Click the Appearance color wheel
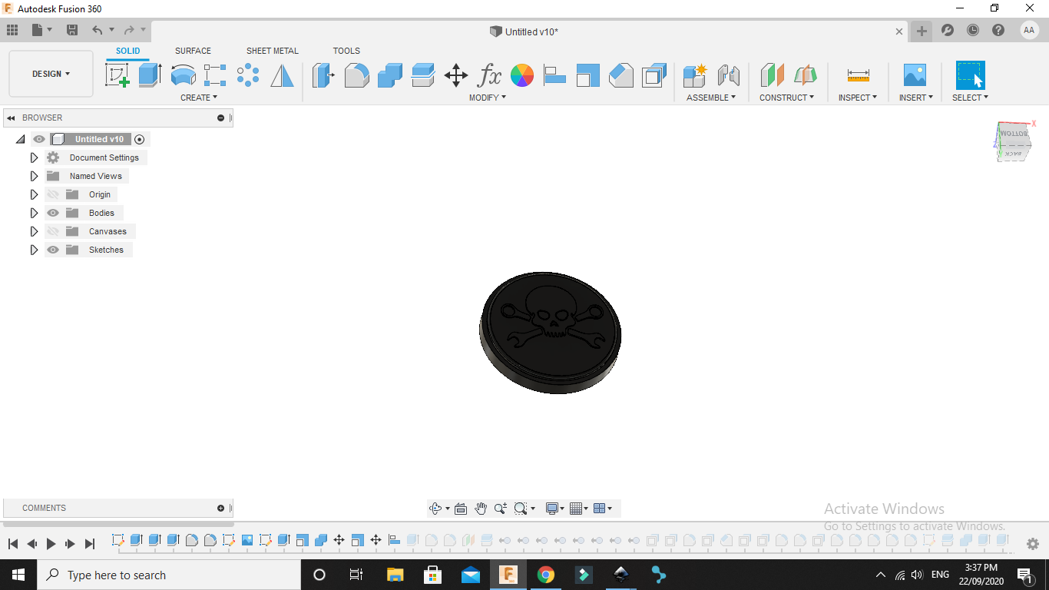This screenshot has width=1049, height=590. click(522, 75)
